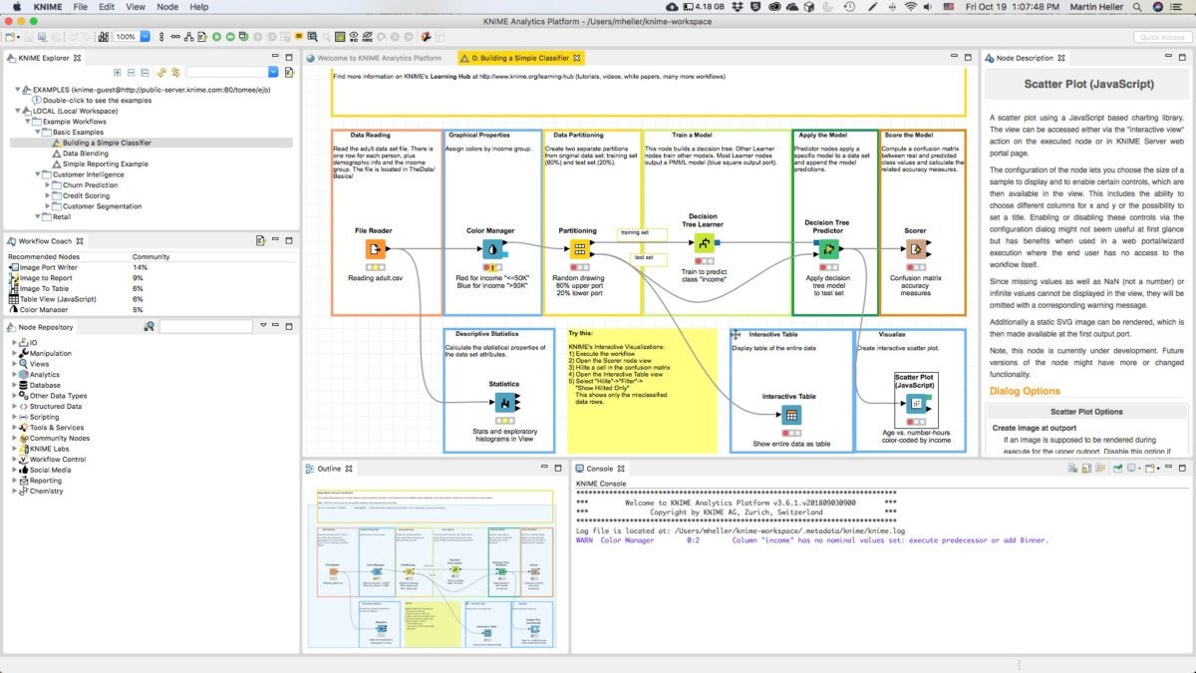Screen dimensions: 1196x673
Task: Click the Scatter Plot Options section header
Action: point(1086,411)
